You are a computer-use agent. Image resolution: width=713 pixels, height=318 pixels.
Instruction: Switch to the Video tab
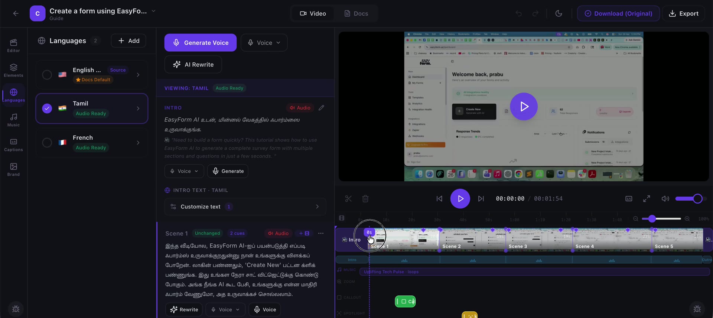(x=313, y=13)
